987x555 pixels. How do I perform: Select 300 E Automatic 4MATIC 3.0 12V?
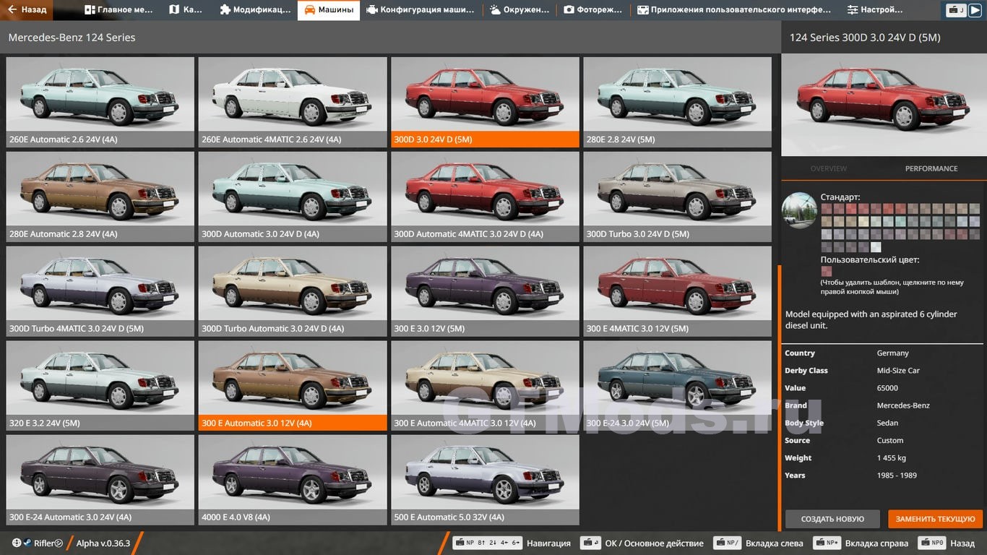click(x=485, y=386)
